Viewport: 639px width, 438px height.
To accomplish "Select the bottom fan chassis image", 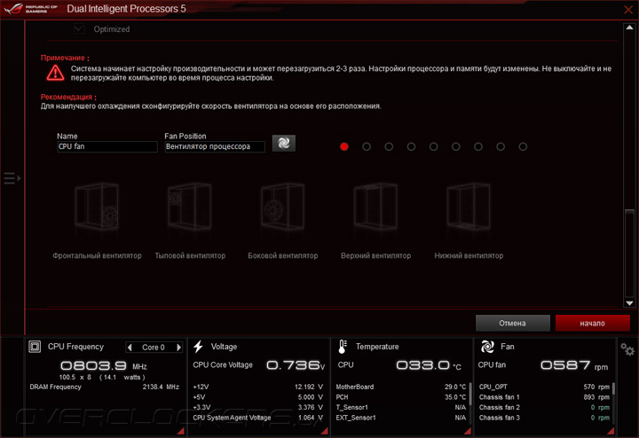I will pos(469,207).
